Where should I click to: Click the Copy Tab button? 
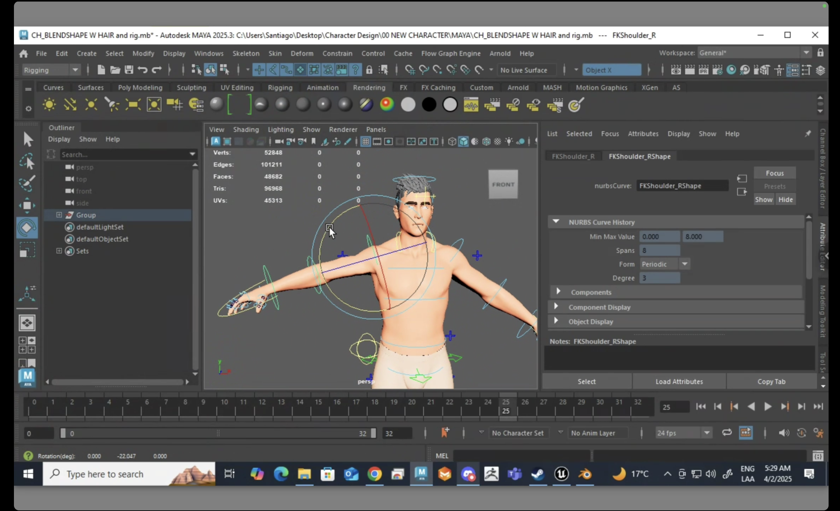771,382
